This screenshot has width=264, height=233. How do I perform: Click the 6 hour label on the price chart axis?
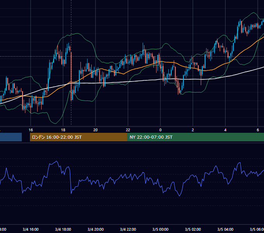tap(258, 130)
